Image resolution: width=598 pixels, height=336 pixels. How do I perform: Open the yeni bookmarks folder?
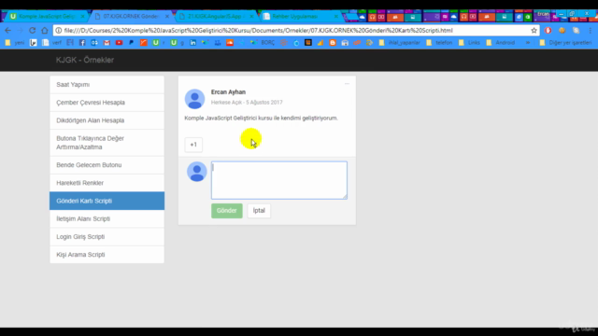pos(15,43)
